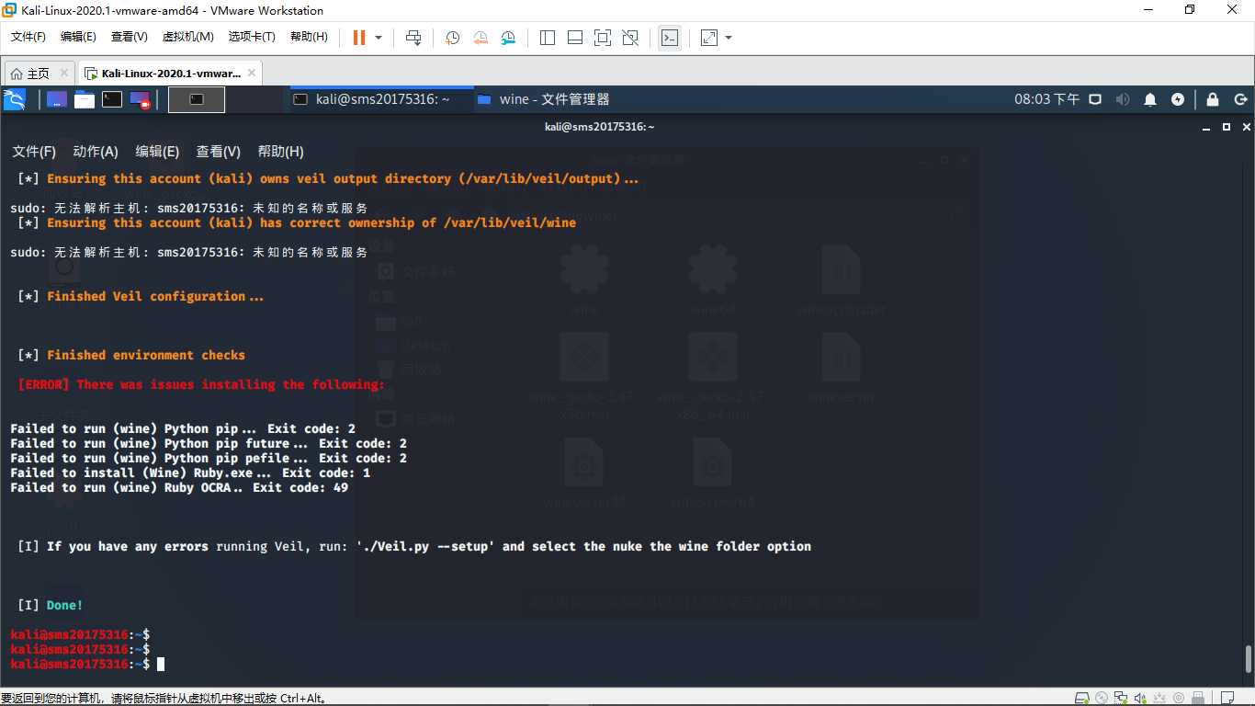This screenshot has height=706, width=1255.
Task: Enter full screen mode icon
Action: [x=603, y=38]
